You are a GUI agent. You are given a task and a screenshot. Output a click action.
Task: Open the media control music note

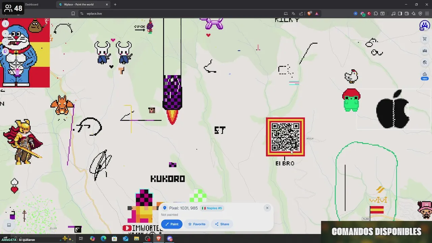coord(393,13)
